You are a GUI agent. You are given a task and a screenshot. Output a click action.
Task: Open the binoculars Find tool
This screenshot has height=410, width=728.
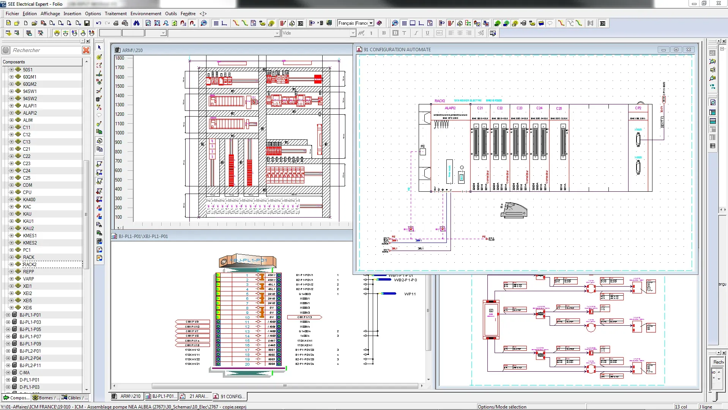136,23
